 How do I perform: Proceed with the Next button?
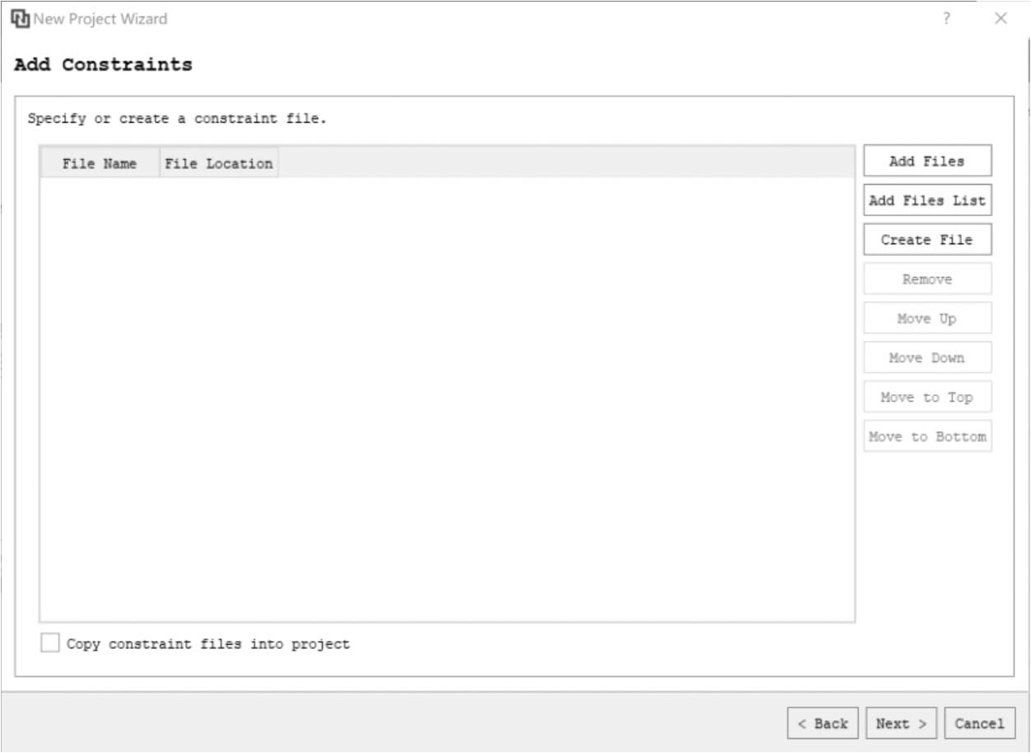pos(902,723)
